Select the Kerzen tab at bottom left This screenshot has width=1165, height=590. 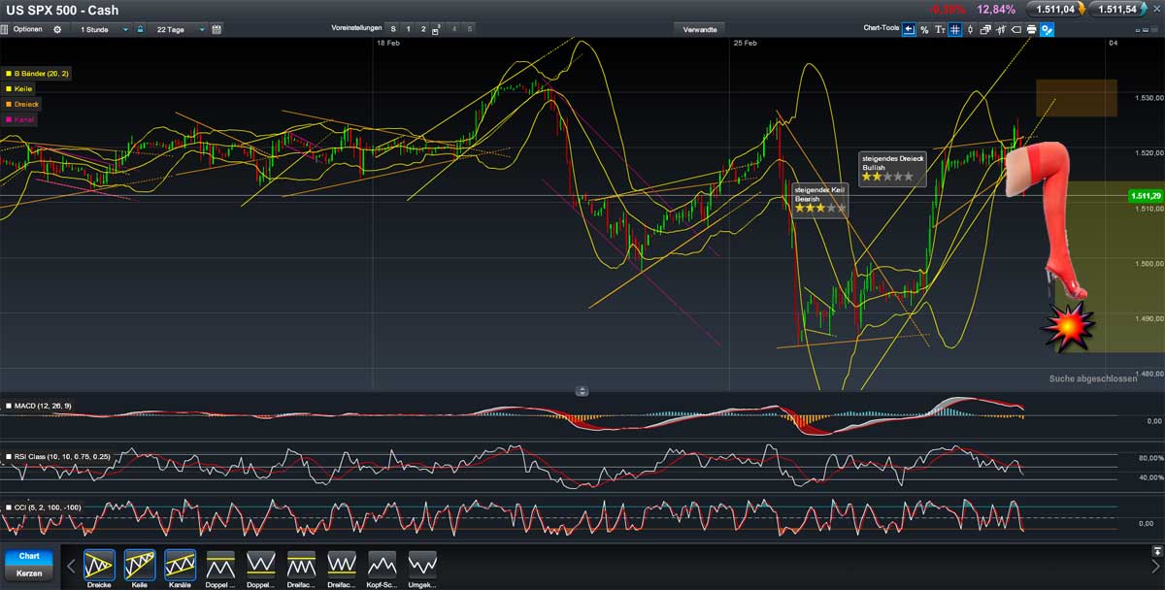click(29, 574)
